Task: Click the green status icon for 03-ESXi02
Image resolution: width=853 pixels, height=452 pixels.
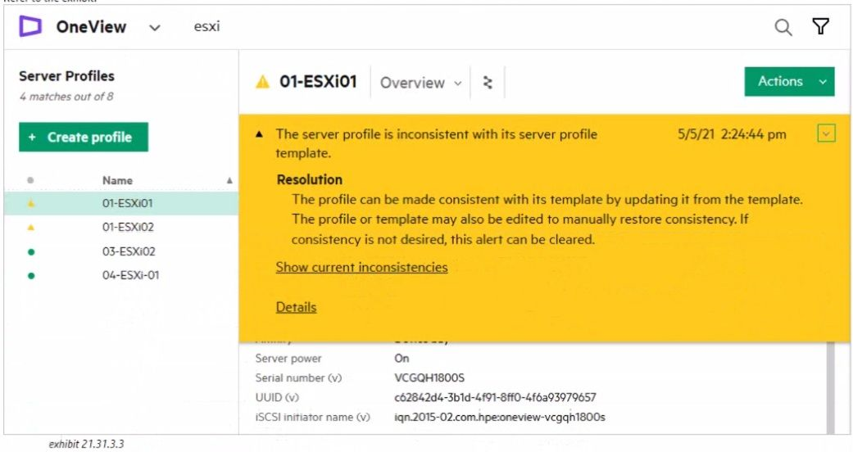Action: [31, 251]
